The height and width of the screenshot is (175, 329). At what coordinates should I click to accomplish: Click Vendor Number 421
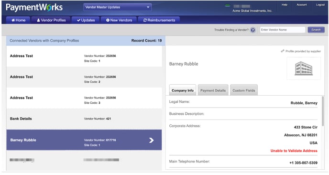[98, 119]
